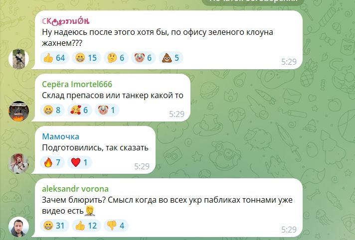Open Мамочка's red-haired avatar
Viewport: 355px width, 240px height.
click(x=18, y=163)
